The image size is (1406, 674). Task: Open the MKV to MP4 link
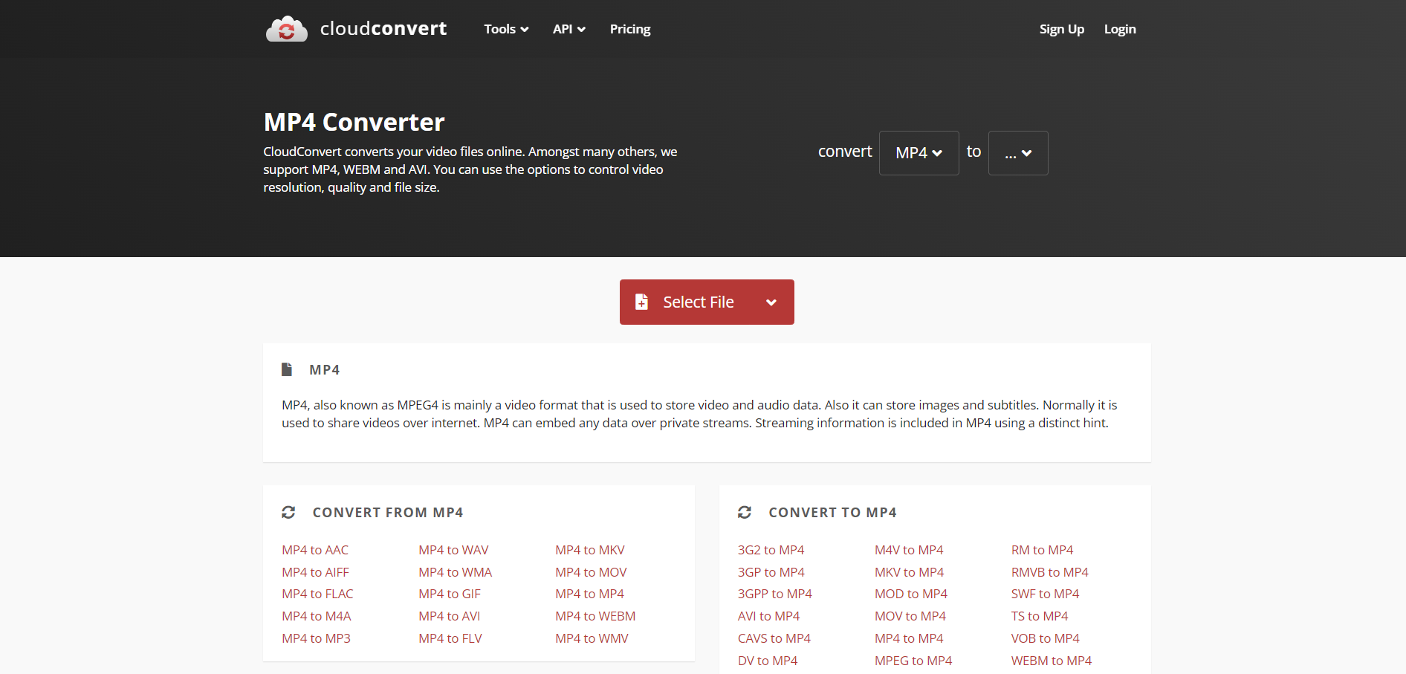click(909, 572)
